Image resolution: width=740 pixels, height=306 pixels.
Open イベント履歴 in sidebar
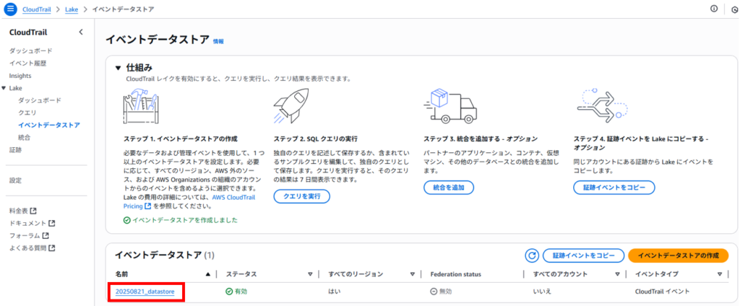click(27, 64)
